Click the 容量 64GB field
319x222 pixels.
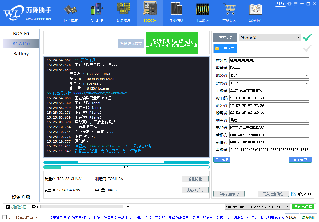tap(118, 190)
